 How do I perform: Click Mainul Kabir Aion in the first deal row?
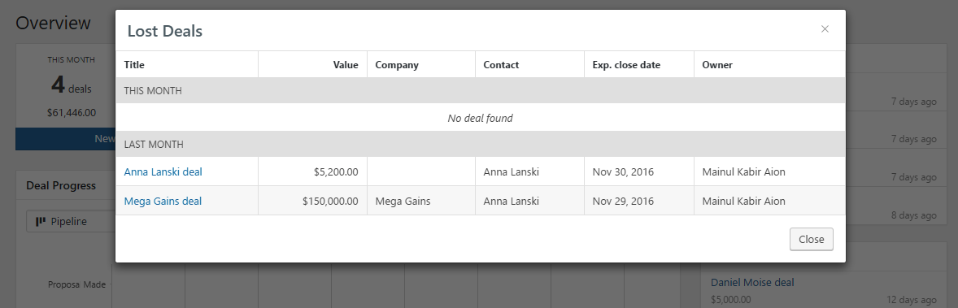[743, 171]
